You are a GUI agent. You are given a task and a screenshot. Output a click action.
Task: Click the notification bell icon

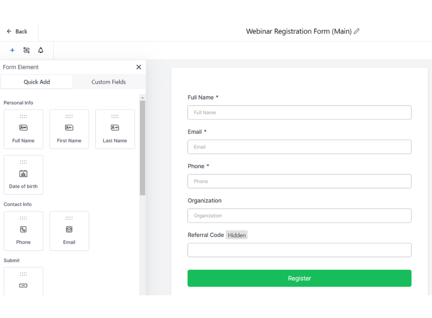pyautogui.click(x=40, y=50)
